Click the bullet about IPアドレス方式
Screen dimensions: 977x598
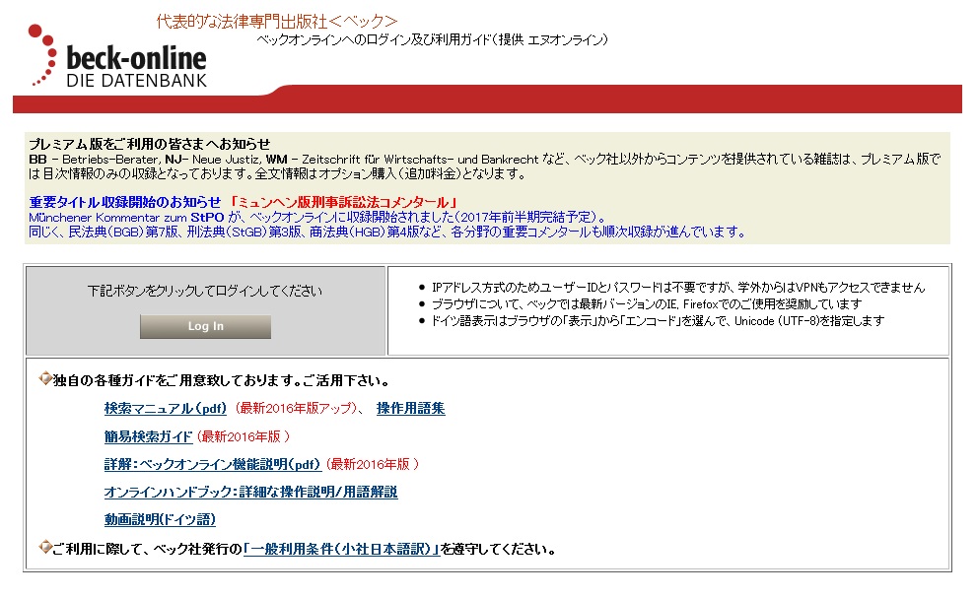[x=678, y=287]
